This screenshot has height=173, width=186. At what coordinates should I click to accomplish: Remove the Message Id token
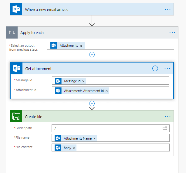pos(83,81)
